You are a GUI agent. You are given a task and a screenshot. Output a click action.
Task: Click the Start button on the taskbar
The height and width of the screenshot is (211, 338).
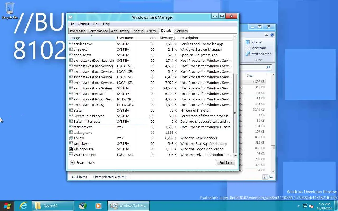[7, 206]
